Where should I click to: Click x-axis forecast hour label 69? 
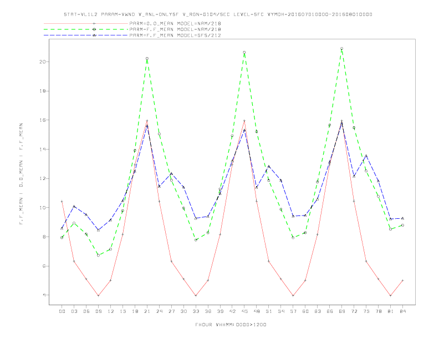coord(342,311)
